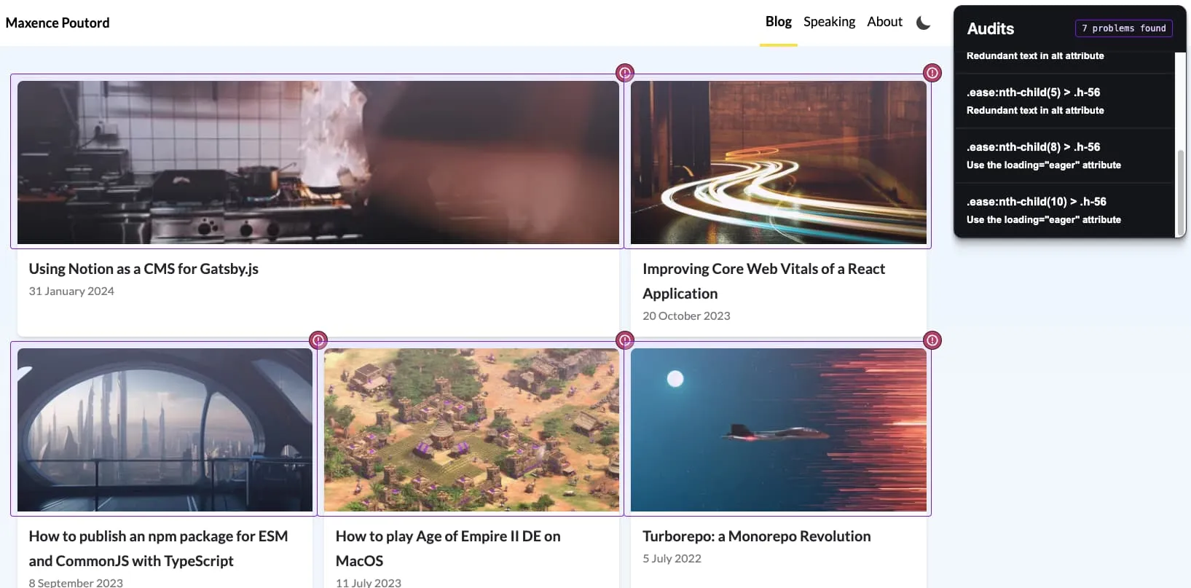Viewport: 1191px width, 588px height.
Task: Go to the Speaking page
Action: (x=829, y=22)
